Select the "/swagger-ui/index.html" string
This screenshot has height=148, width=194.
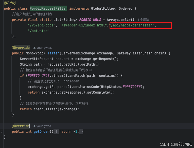[83, 25]
